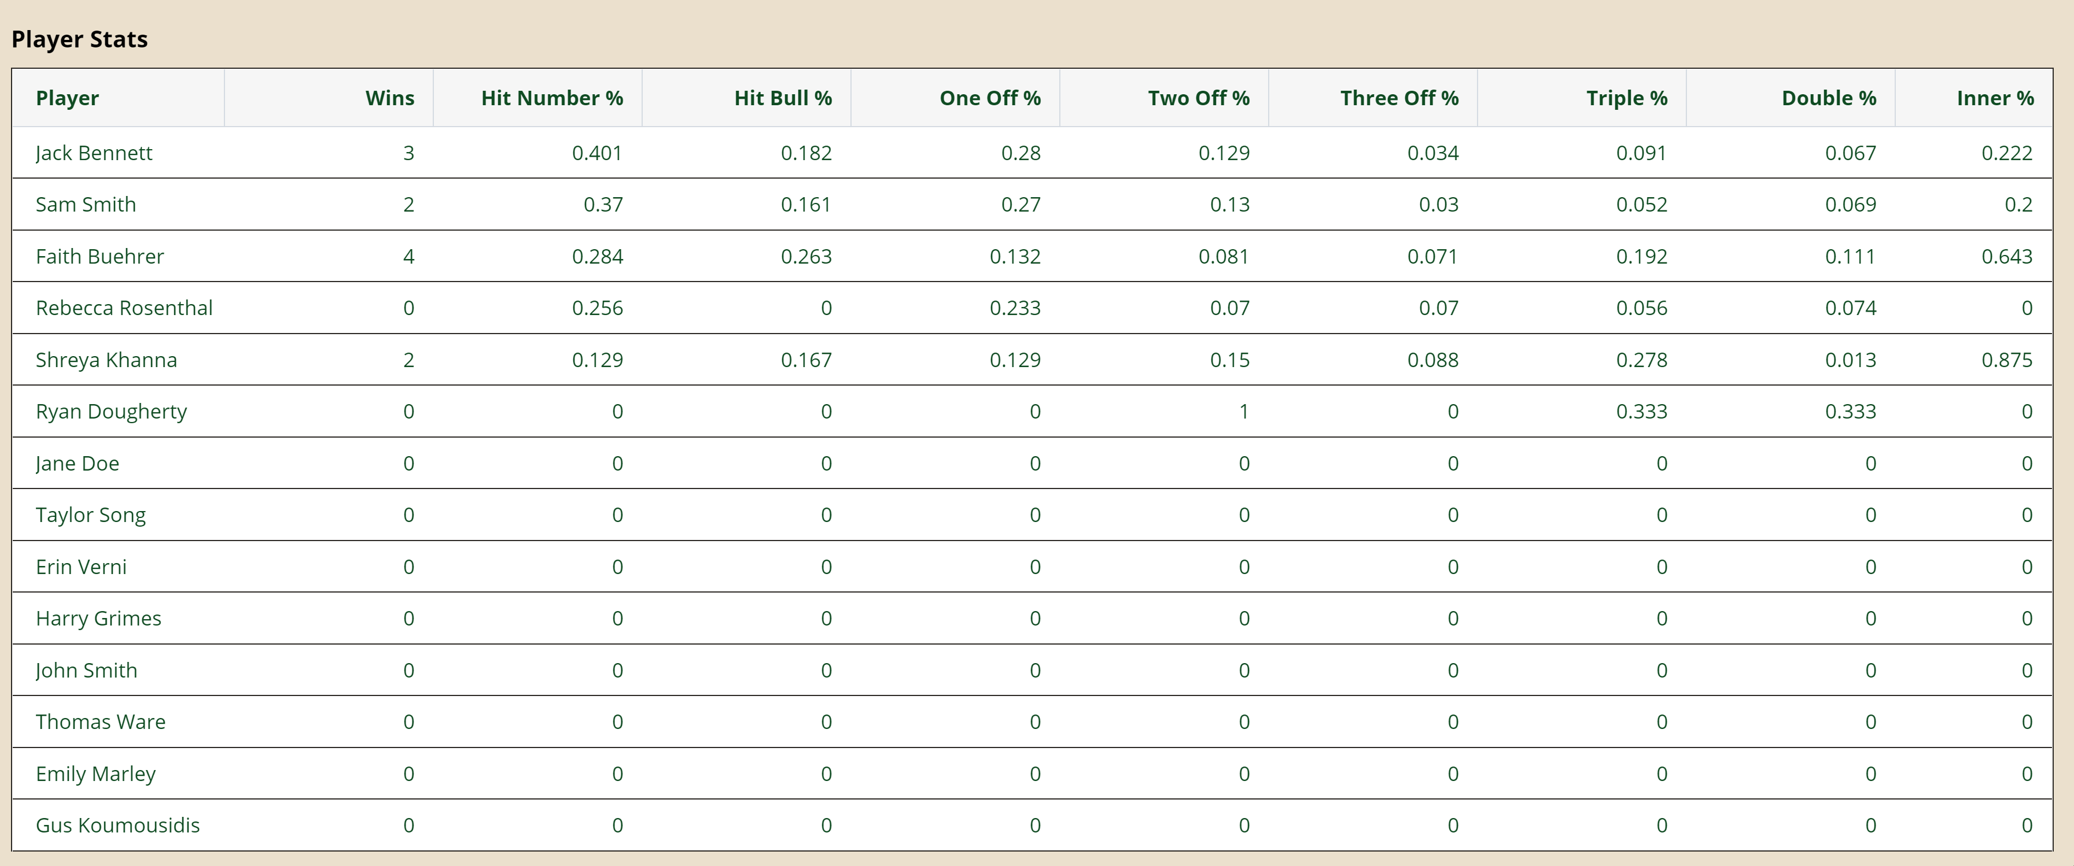This screenshot has width=2074, height=866.
Task: Select the Jack Bennett player name
Action: tap(94, 153)
